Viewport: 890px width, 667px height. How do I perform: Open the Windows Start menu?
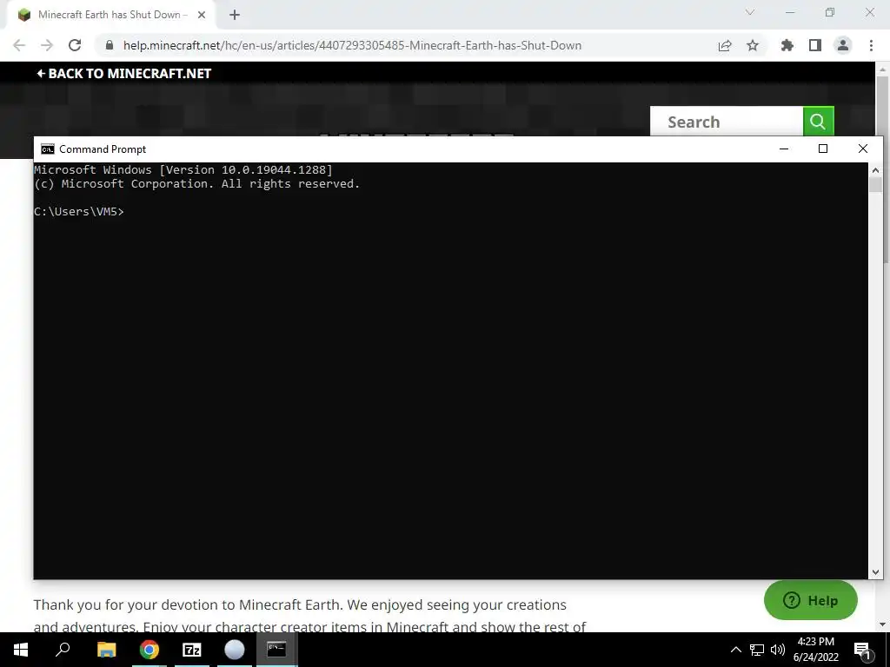click(21, 650)
